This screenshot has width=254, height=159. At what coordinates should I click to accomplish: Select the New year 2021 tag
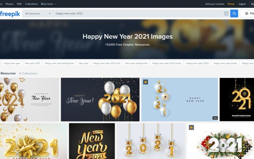[x=32, y=63]
